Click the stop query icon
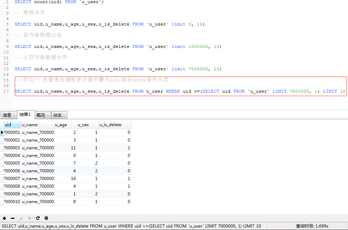Image resolution: width=348 pixels, height=230 pixels. point(46,218)
